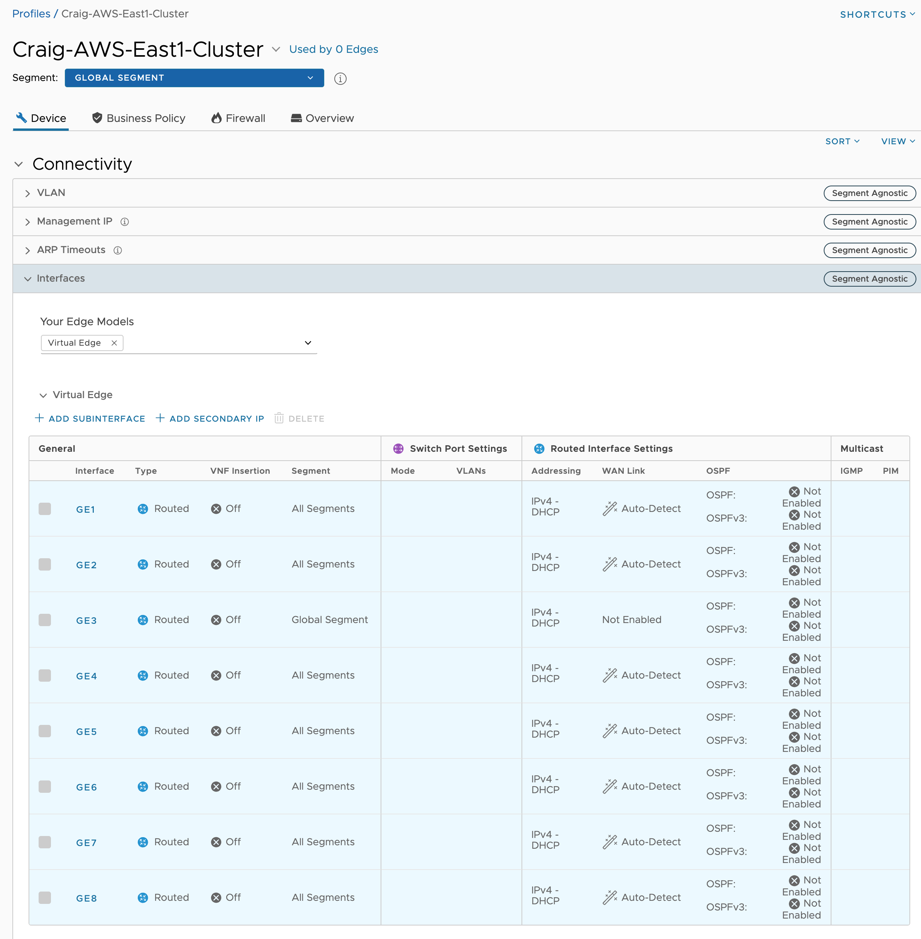Open the Edge Models dropdown arrow
The height and width of the screenshot is (939, 921).
click(308, 343)
